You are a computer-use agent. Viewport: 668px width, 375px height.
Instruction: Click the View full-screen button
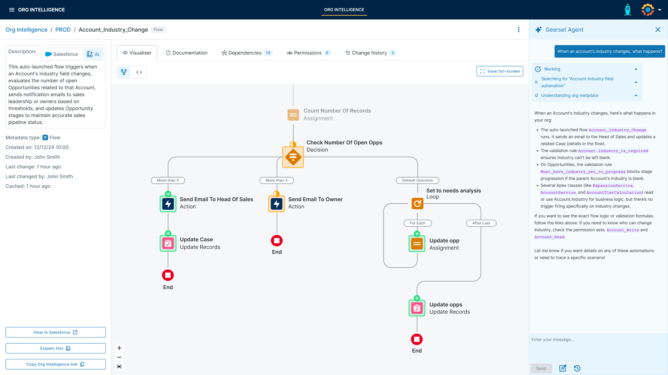coord(500,71)
